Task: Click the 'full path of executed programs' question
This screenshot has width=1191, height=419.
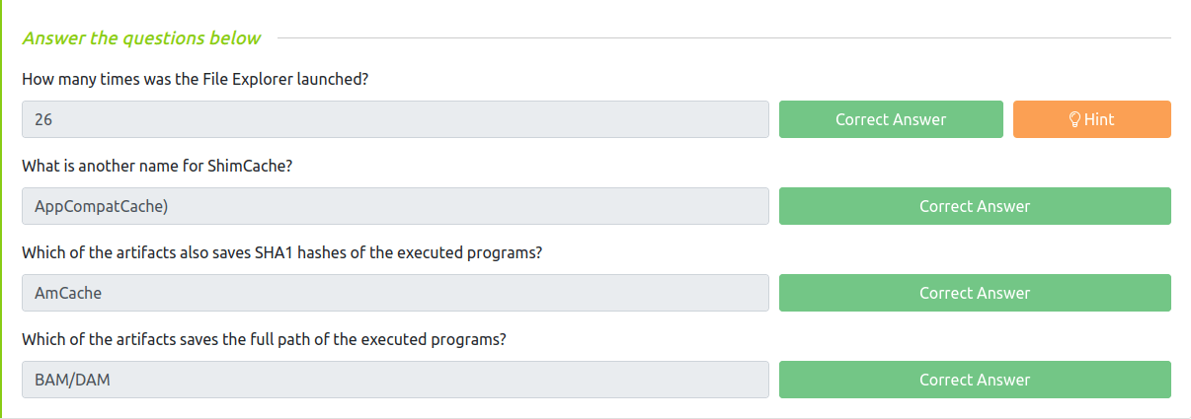Action: [264, 339]
